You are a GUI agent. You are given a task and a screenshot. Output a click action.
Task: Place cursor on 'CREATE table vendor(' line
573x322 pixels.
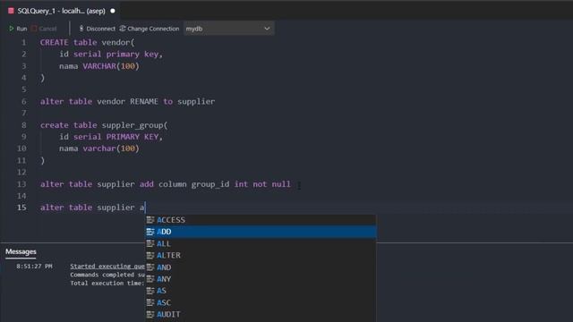(x=88, y=42)
